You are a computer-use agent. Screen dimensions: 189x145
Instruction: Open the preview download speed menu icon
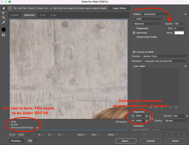point(37,128)
